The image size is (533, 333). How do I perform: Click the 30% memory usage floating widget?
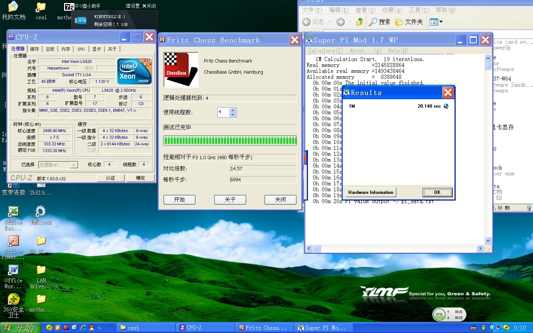tap(439, 314)
